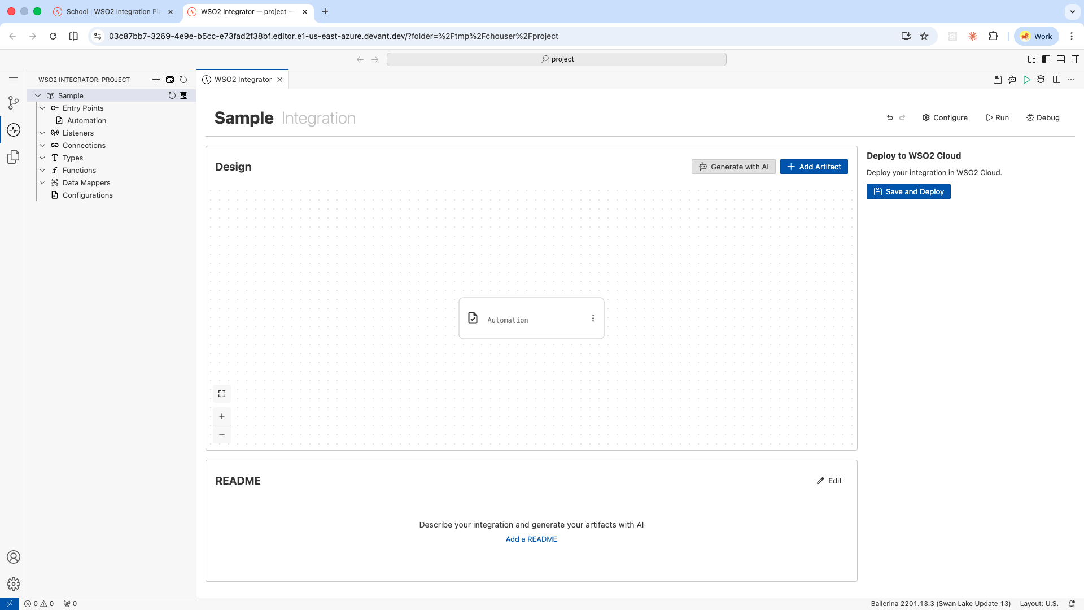Toggle the primary side bar layout icon
The width and height of the screenshot is (1084, 610).
1046,59
